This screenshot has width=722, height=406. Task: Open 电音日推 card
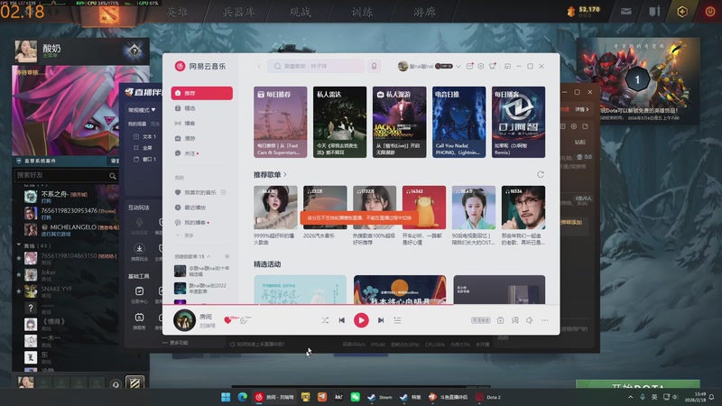click(458, 122)
